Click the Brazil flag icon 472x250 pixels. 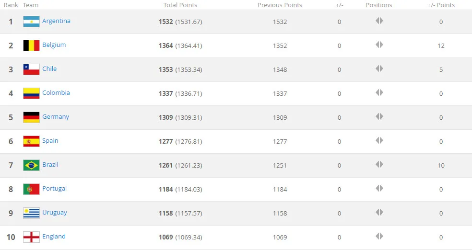point(31,165)
